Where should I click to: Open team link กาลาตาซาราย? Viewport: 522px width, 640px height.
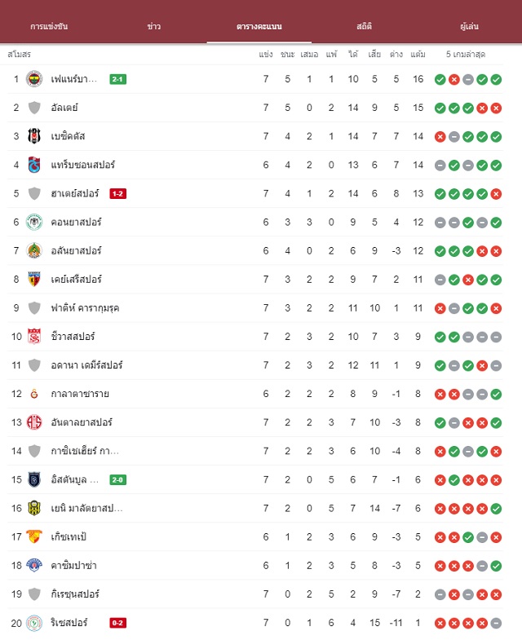coord(80,394)
